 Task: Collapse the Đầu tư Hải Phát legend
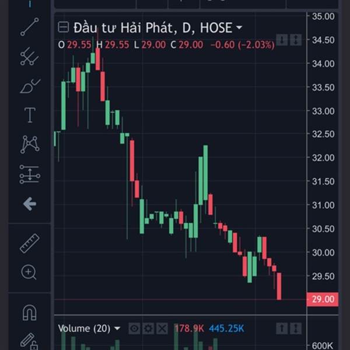63,27
